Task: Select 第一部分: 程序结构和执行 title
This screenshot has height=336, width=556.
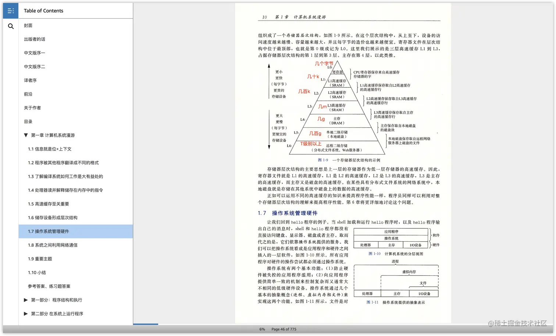Action: [57, 300]
